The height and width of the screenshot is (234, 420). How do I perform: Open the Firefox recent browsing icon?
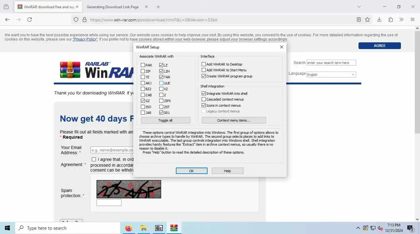coord(6,7)
